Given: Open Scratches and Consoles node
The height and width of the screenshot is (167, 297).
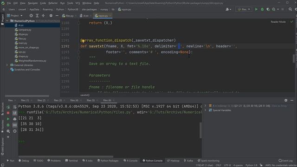Looking at the screenshot, I should (x=27, y=70).
